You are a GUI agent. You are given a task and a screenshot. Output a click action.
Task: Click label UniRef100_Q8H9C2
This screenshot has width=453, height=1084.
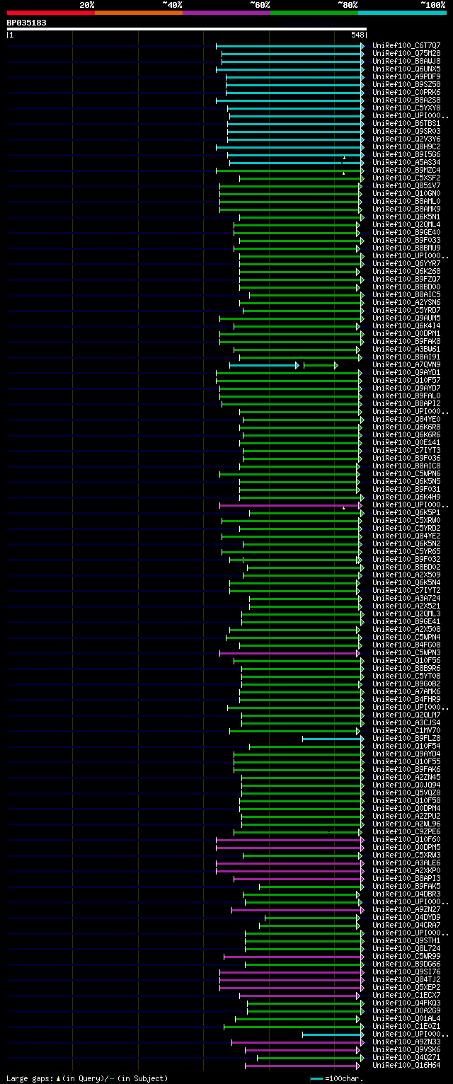(x=406, y=146)
